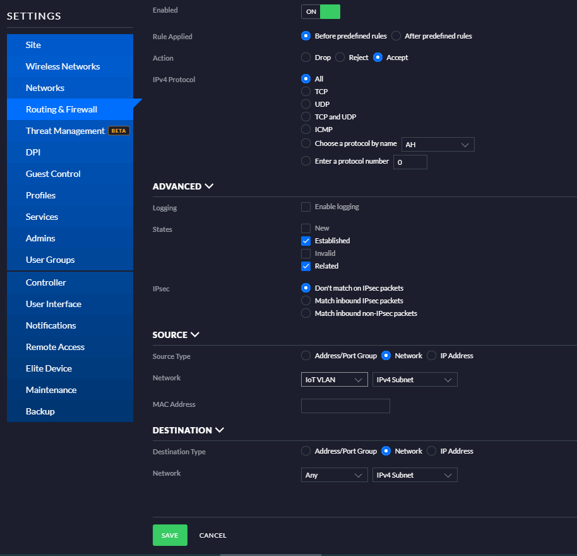Select TCP and UDP protocol

306,117
